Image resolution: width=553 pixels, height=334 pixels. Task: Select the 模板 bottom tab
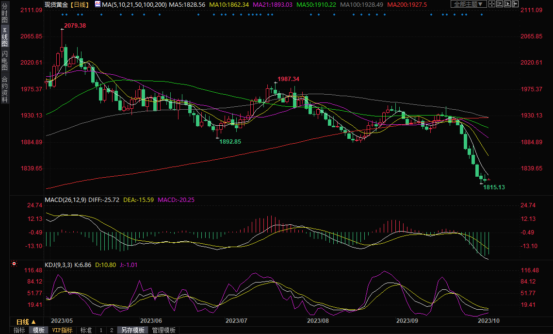coord(38,330)
